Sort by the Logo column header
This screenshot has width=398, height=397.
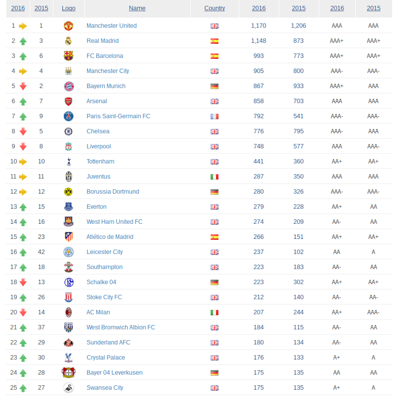point(69,8)
